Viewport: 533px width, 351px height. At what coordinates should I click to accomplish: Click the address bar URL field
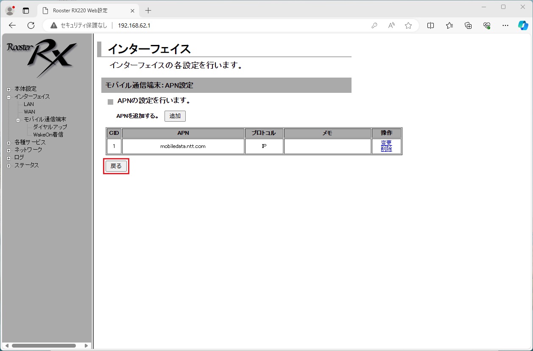(237, 25)
